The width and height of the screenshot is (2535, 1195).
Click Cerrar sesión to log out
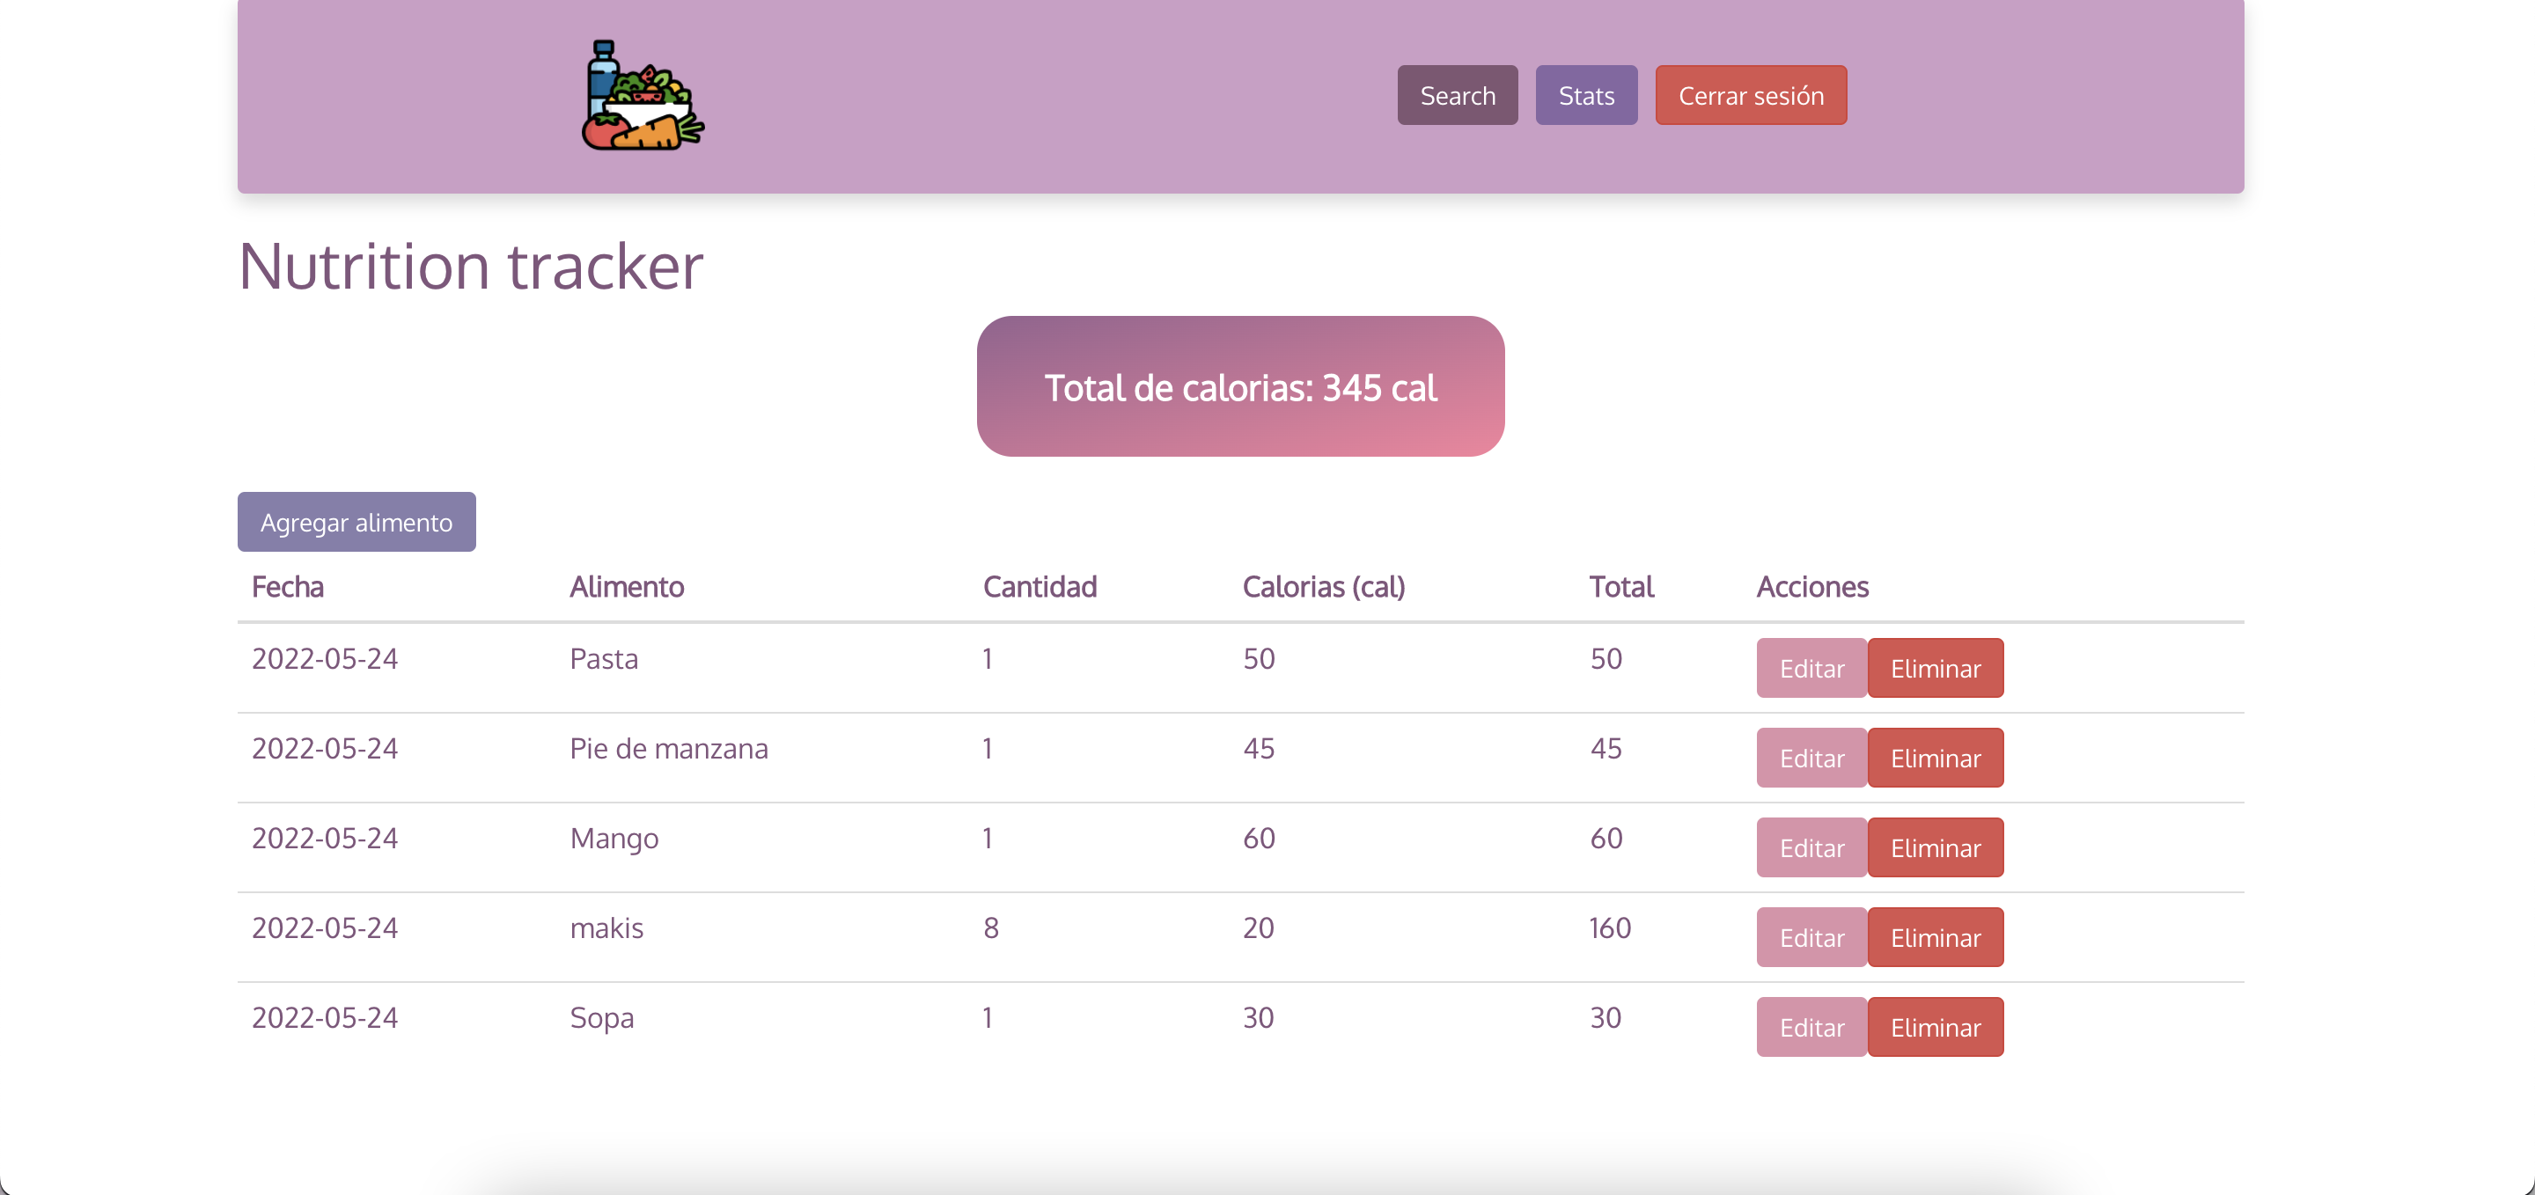click(1751, 95)
